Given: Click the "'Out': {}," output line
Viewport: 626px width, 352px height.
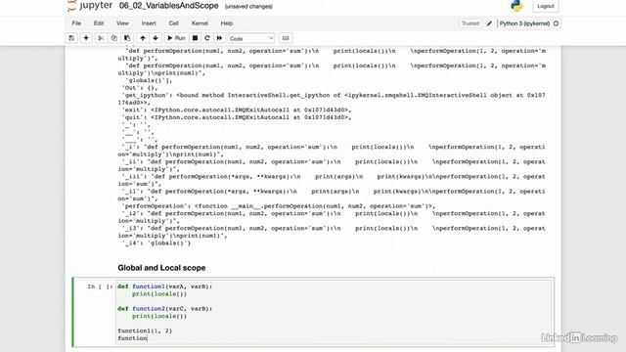Looking at the screenshot, I should [x=140, y=88].
